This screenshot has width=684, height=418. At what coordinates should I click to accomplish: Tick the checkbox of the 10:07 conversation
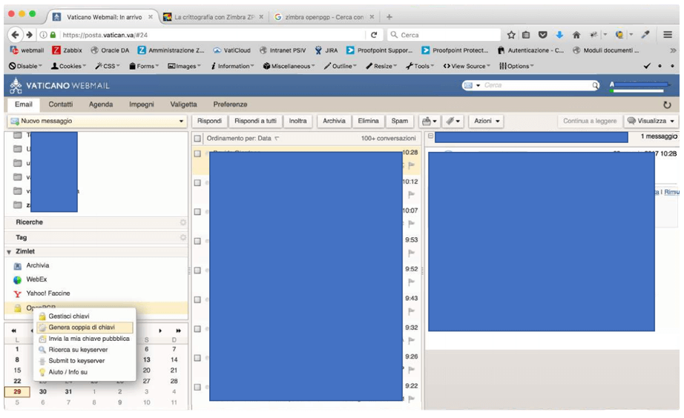[x=197, y=212]
